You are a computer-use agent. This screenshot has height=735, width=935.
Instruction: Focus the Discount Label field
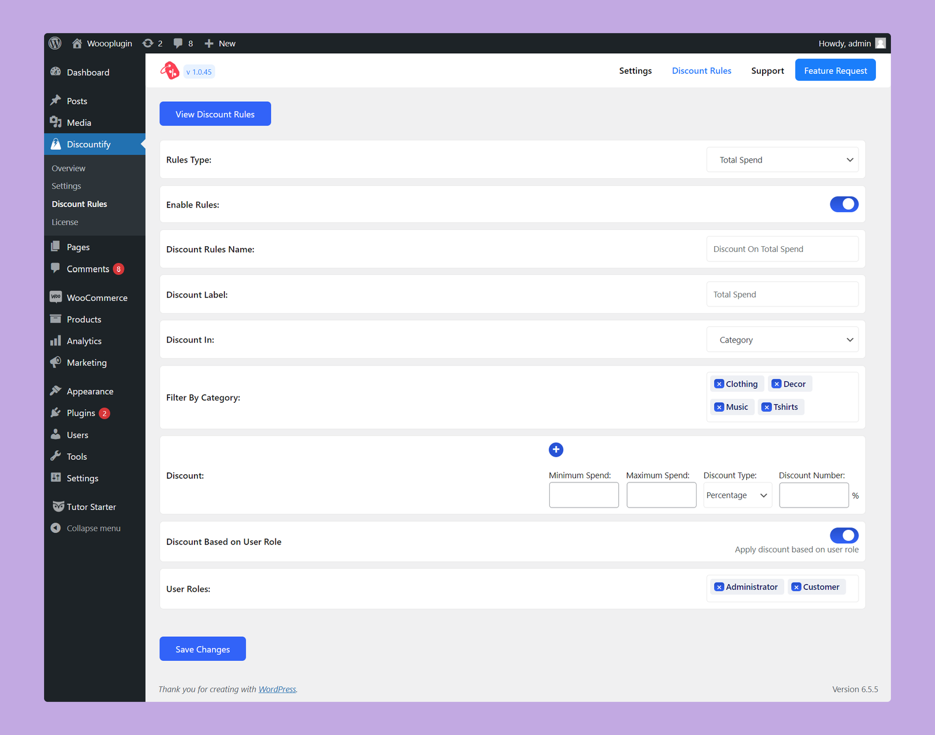click(782, 294)
